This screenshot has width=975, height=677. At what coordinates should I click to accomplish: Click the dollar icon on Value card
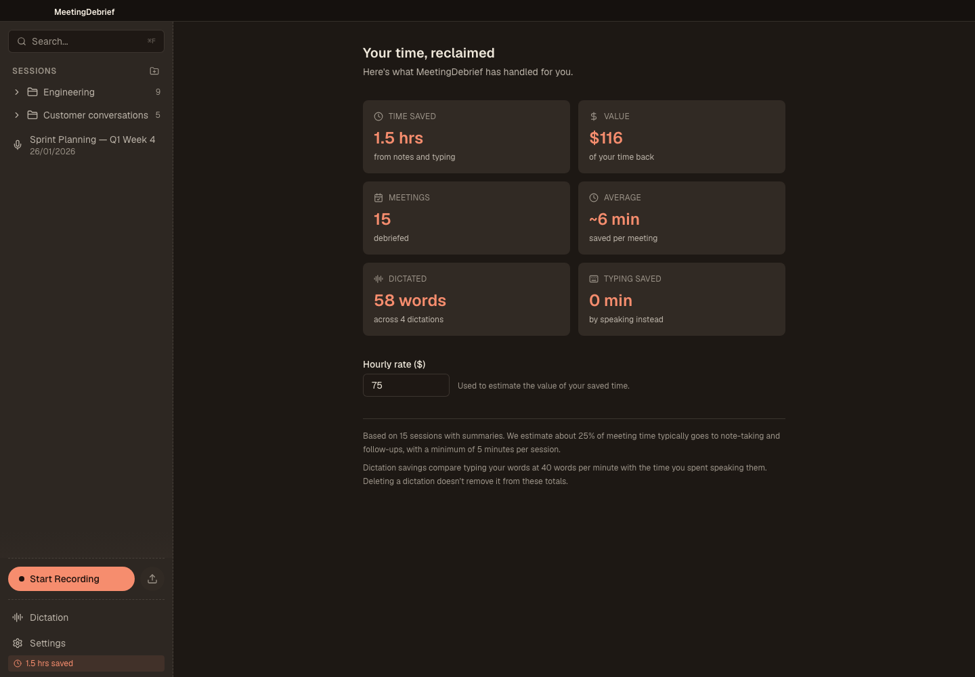coord(594,116)
